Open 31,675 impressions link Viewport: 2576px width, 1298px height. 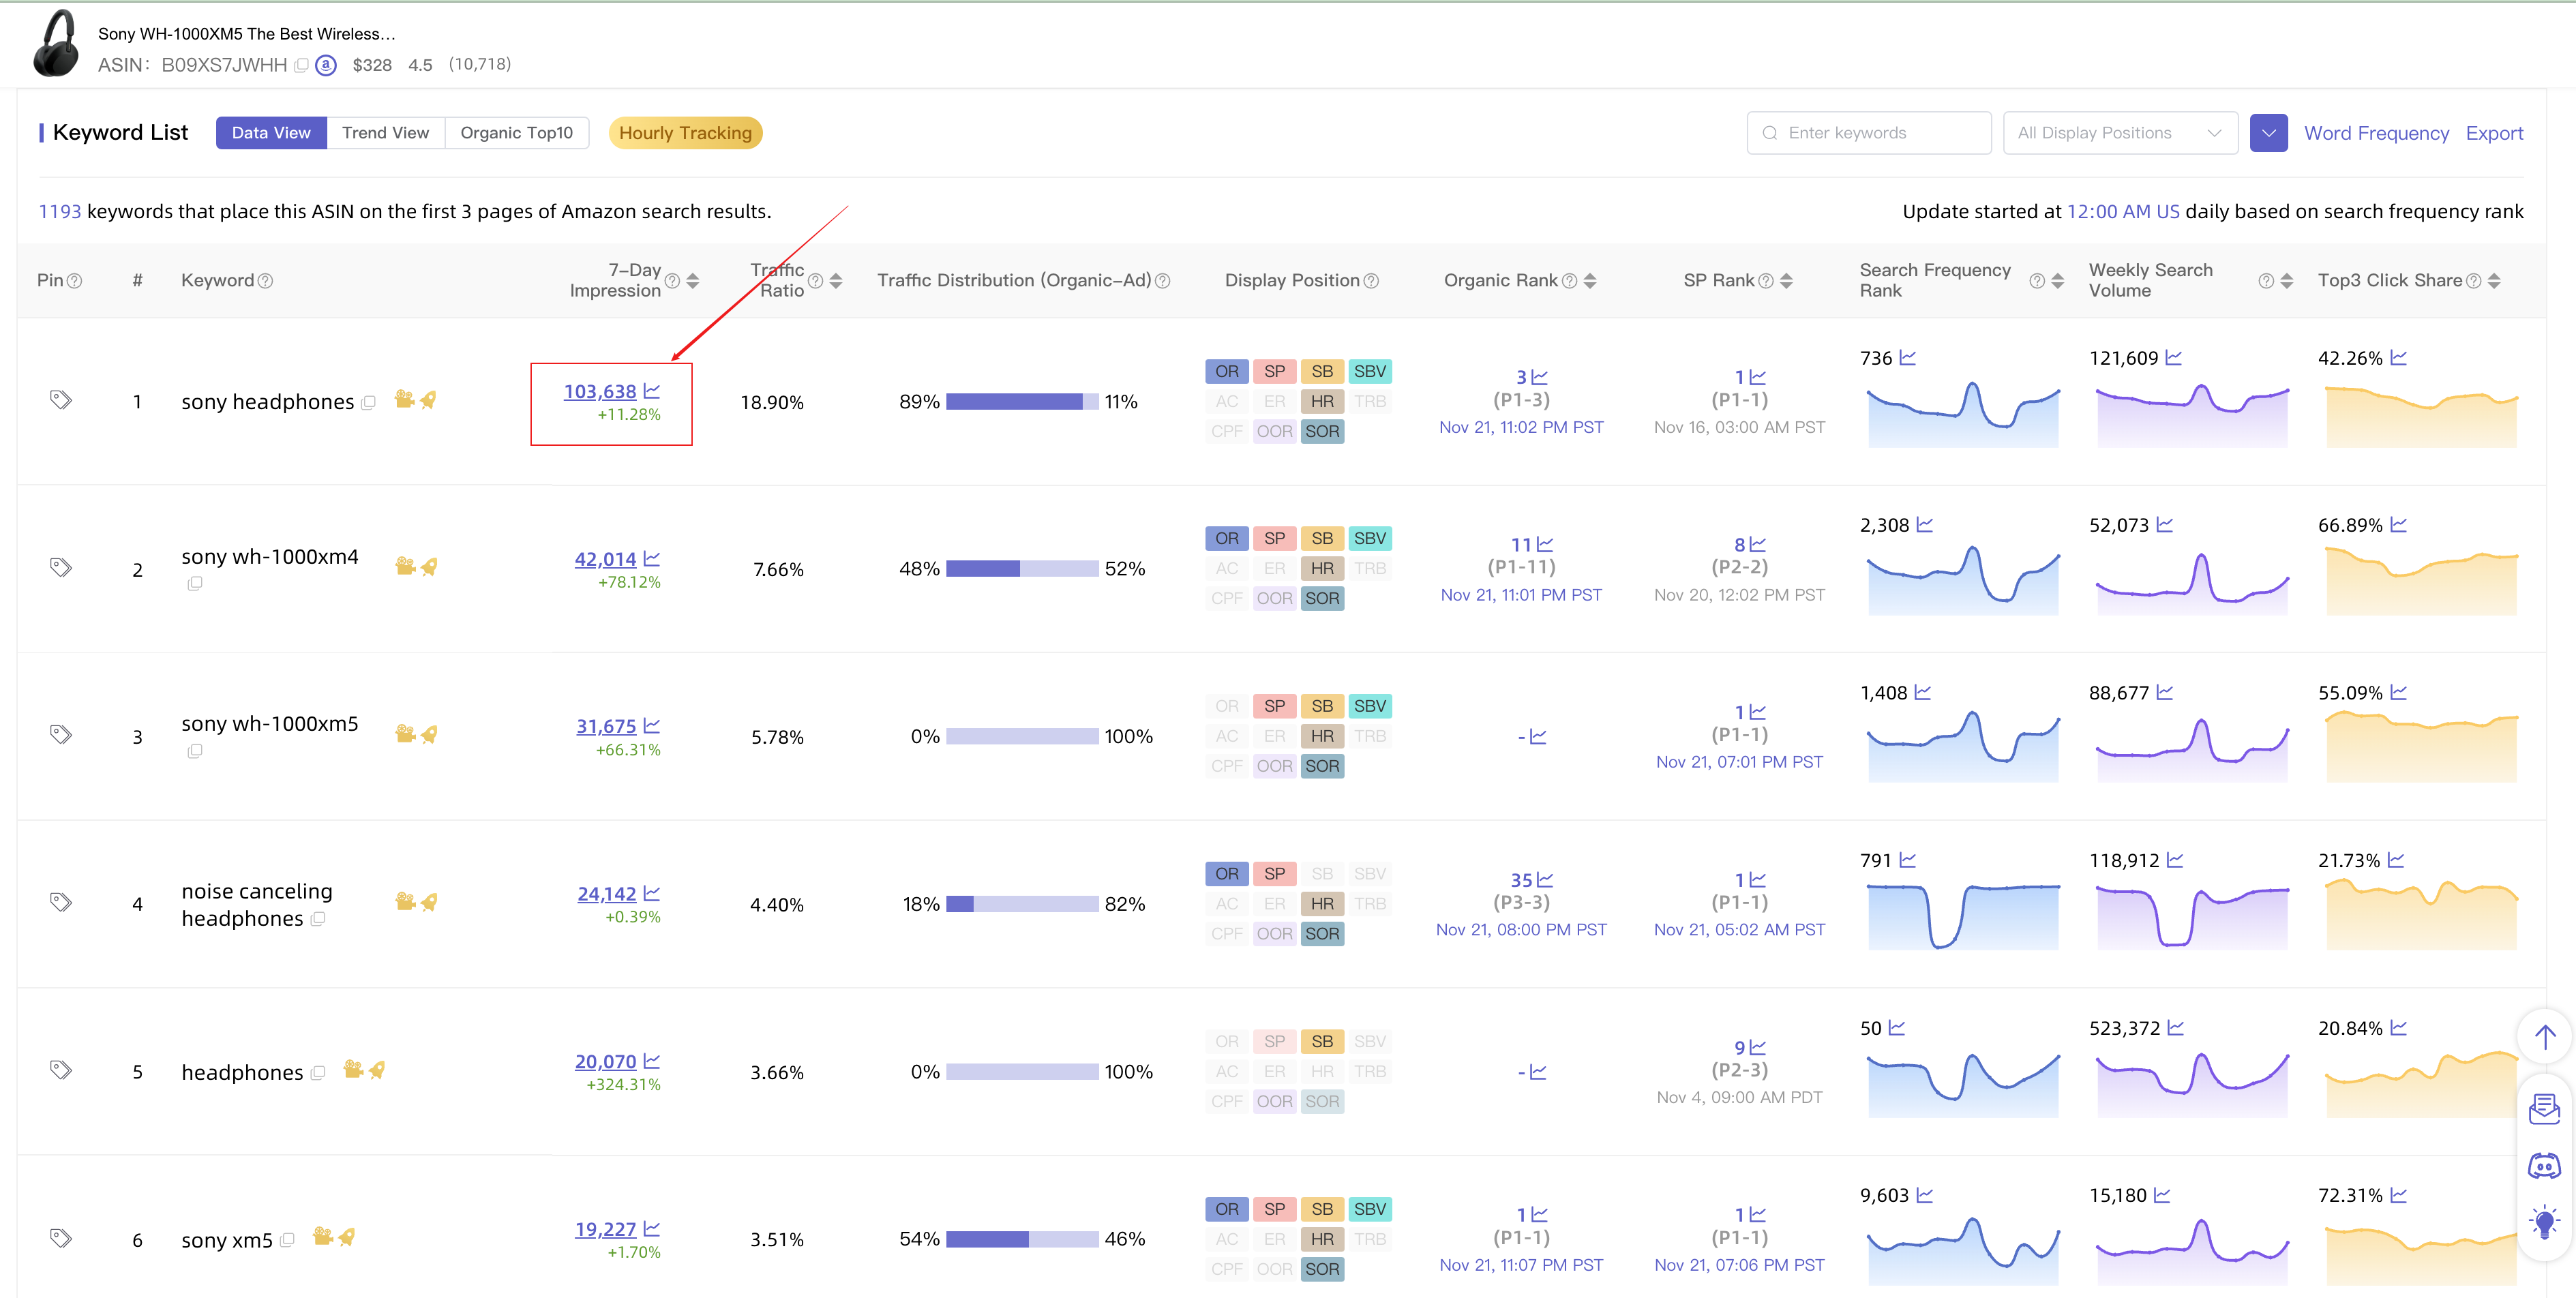606,726
